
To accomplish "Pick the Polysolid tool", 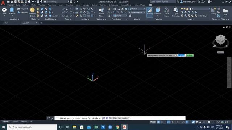I will pos(22,9).
